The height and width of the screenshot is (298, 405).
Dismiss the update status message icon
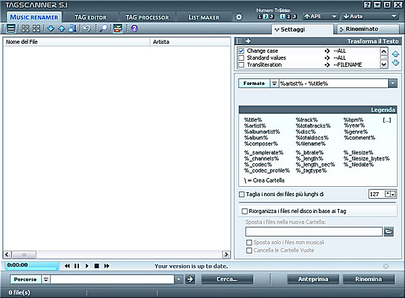coord(386,266)
